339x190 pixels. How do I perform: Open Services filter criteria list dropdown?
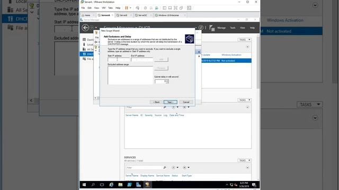click(x=175, y=167)
